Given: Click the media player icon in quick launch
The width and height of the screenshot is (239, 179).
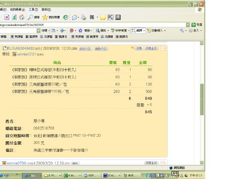Looking at the screenshot, I should tap(6, 175).
